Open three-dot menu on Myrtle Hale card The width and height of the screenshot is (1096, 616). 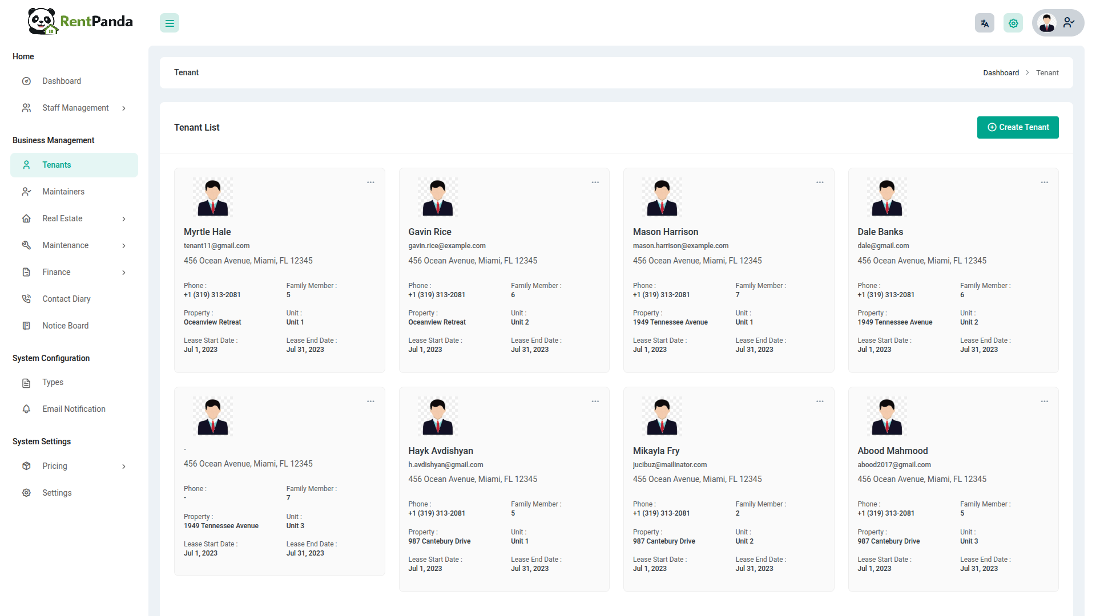(x=370, y=183)
